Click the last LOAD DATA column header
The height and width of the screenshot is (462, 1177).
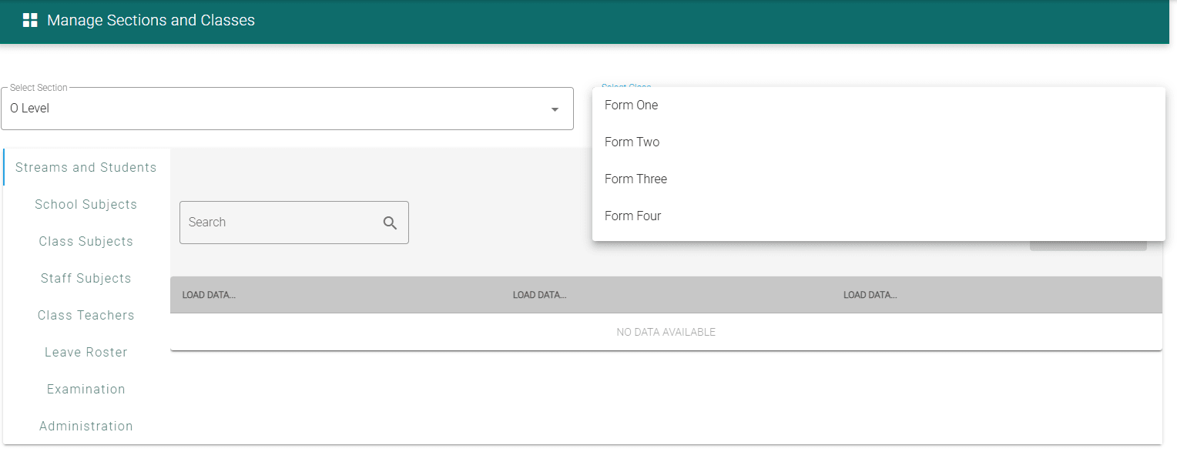[x=870, y=295]
